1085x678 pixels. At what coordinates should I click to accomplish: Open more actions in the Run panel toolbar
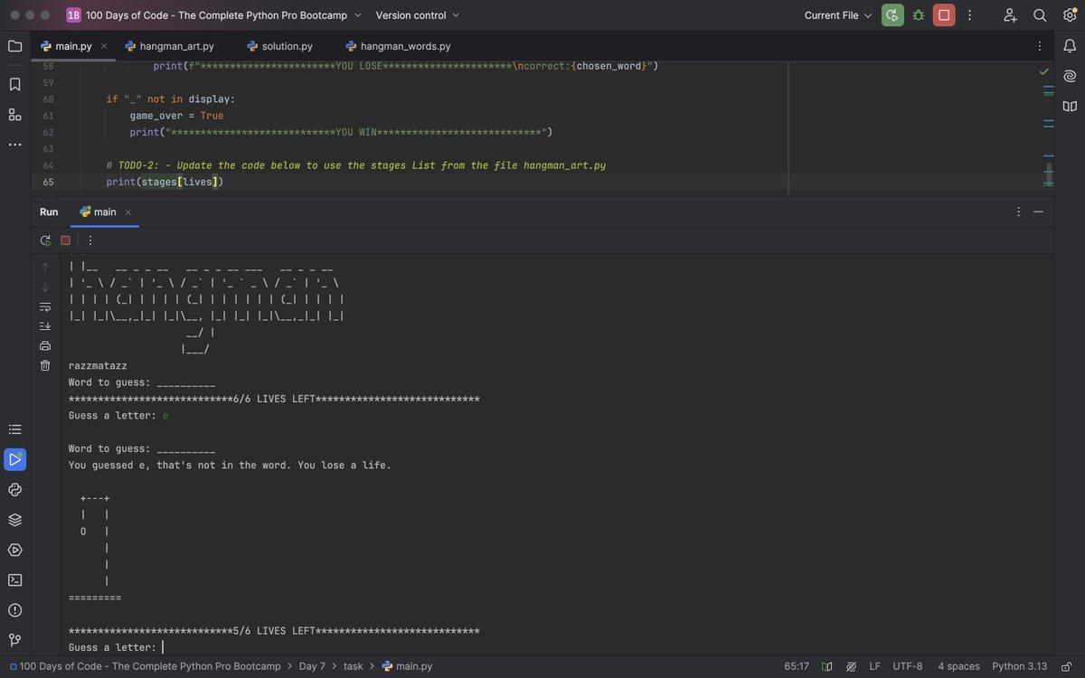coord(90,240)
